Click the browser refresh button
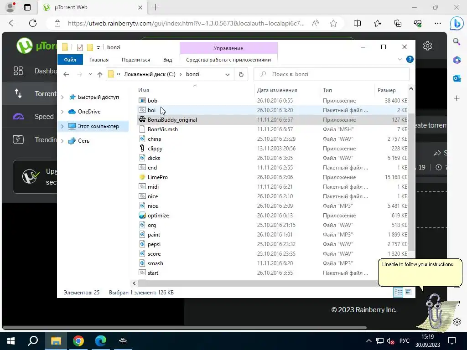 pyautogui.click(x=33, y=23)
